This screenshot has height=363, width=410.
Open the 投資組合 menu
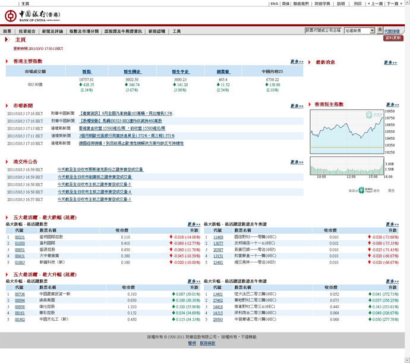27,31
